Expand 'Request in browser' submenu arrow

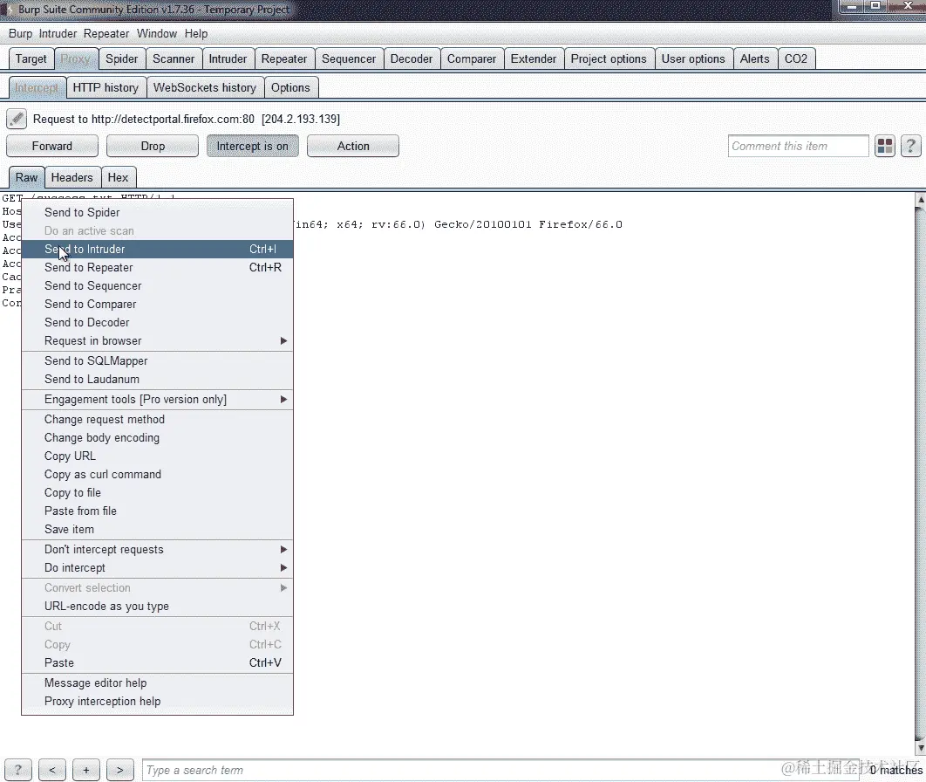pos(283,340)
